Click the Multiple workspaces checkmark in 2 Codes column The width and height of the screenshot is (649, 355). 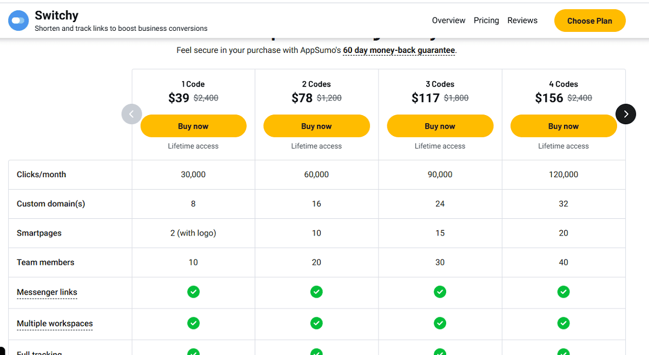(x=316, y=323)
